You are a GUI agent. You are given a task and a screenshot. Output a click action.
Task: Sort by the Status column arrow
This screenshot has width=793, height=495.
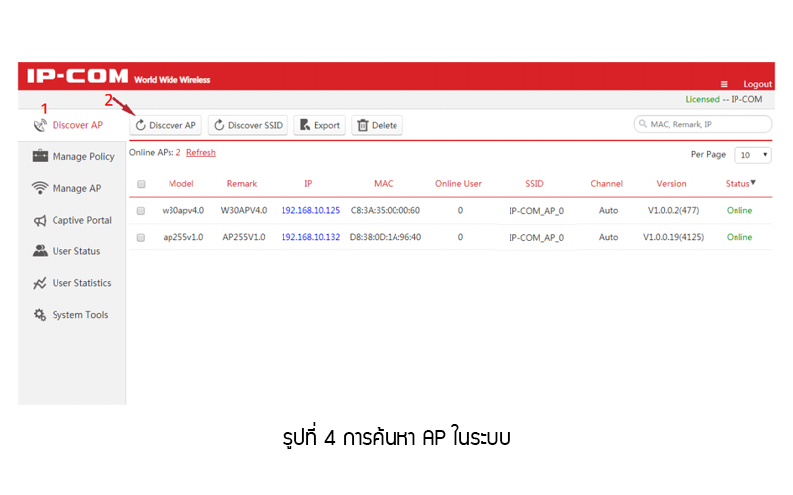click(x=753, y=183)
